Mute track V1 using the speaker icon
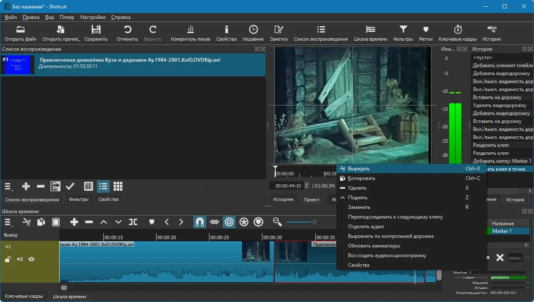The height and width of the screenshot is (302, 534). coord(19,259)
